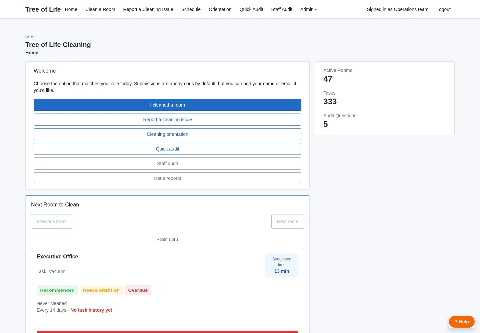Click 'Signed in as Operations team' text

[398, 9]
